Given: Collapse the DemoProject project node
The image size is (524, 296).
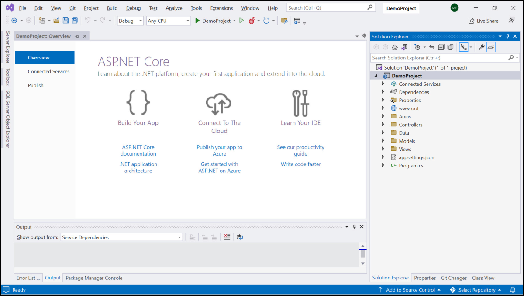Looking at the screenshot, I should [x=376, y=76].
